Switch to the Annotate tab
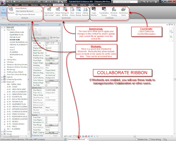176x141 pixels. (x=25, y=5)
